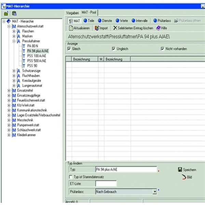Open the Prüfanlass dropdown list
Image resolution: width=205 pixels, height=205 pixels.
pyautogui.click(x=154, y=192)
